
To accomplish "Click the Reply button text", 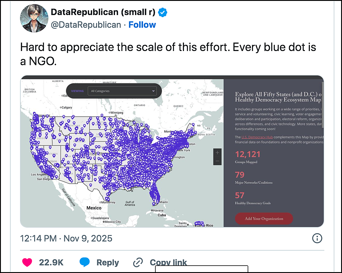I will [x=108, y=262].
